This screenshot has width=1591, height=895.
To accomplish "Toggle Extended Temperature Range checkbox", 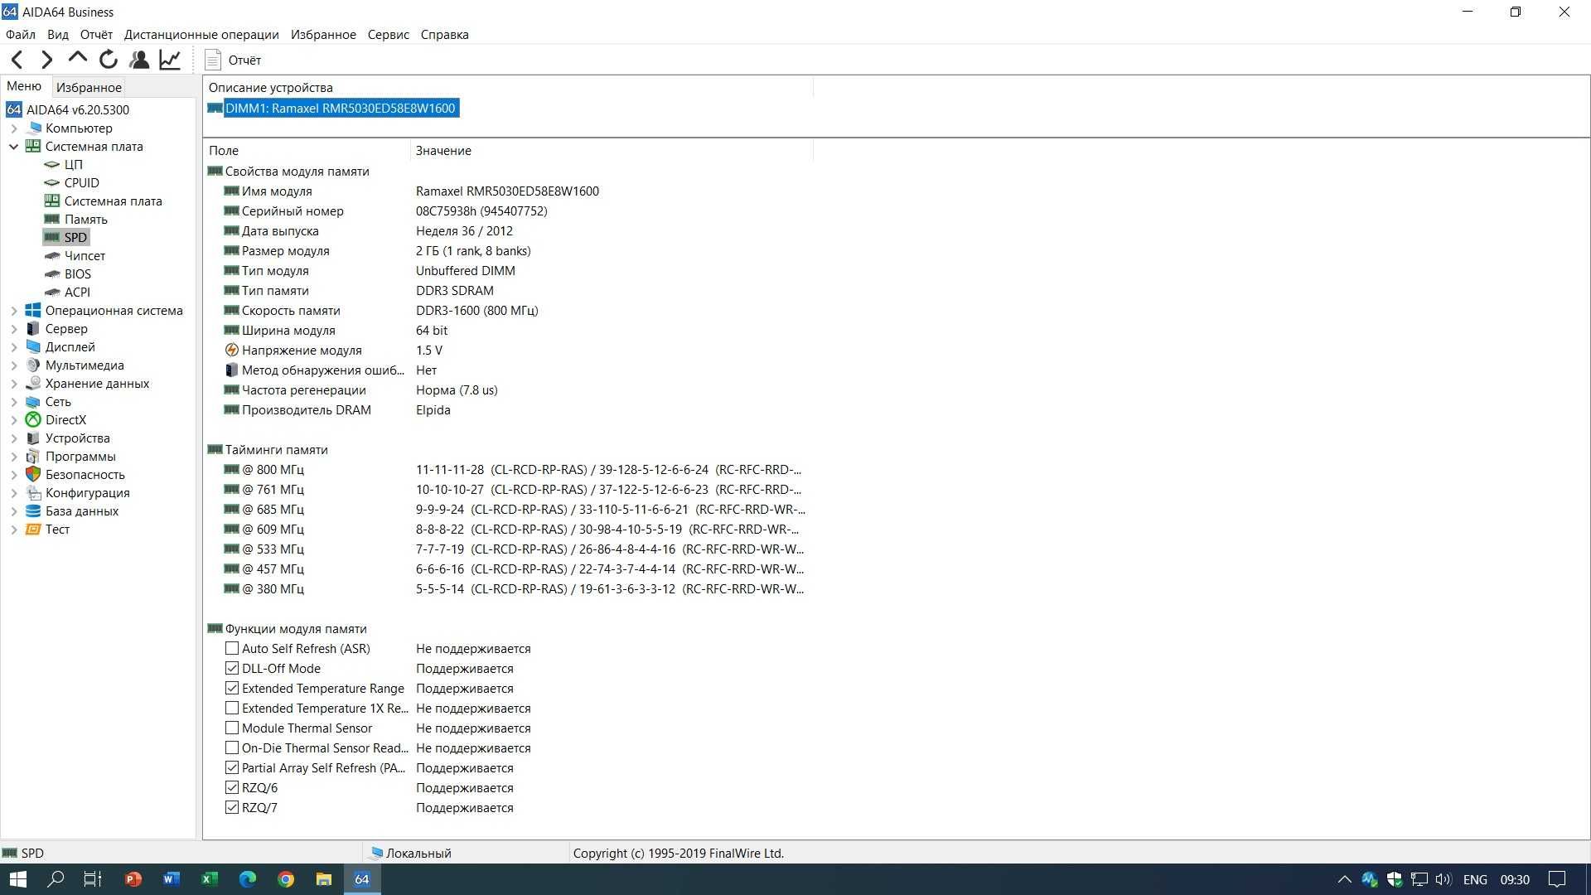I will click(x=232, y=689).
